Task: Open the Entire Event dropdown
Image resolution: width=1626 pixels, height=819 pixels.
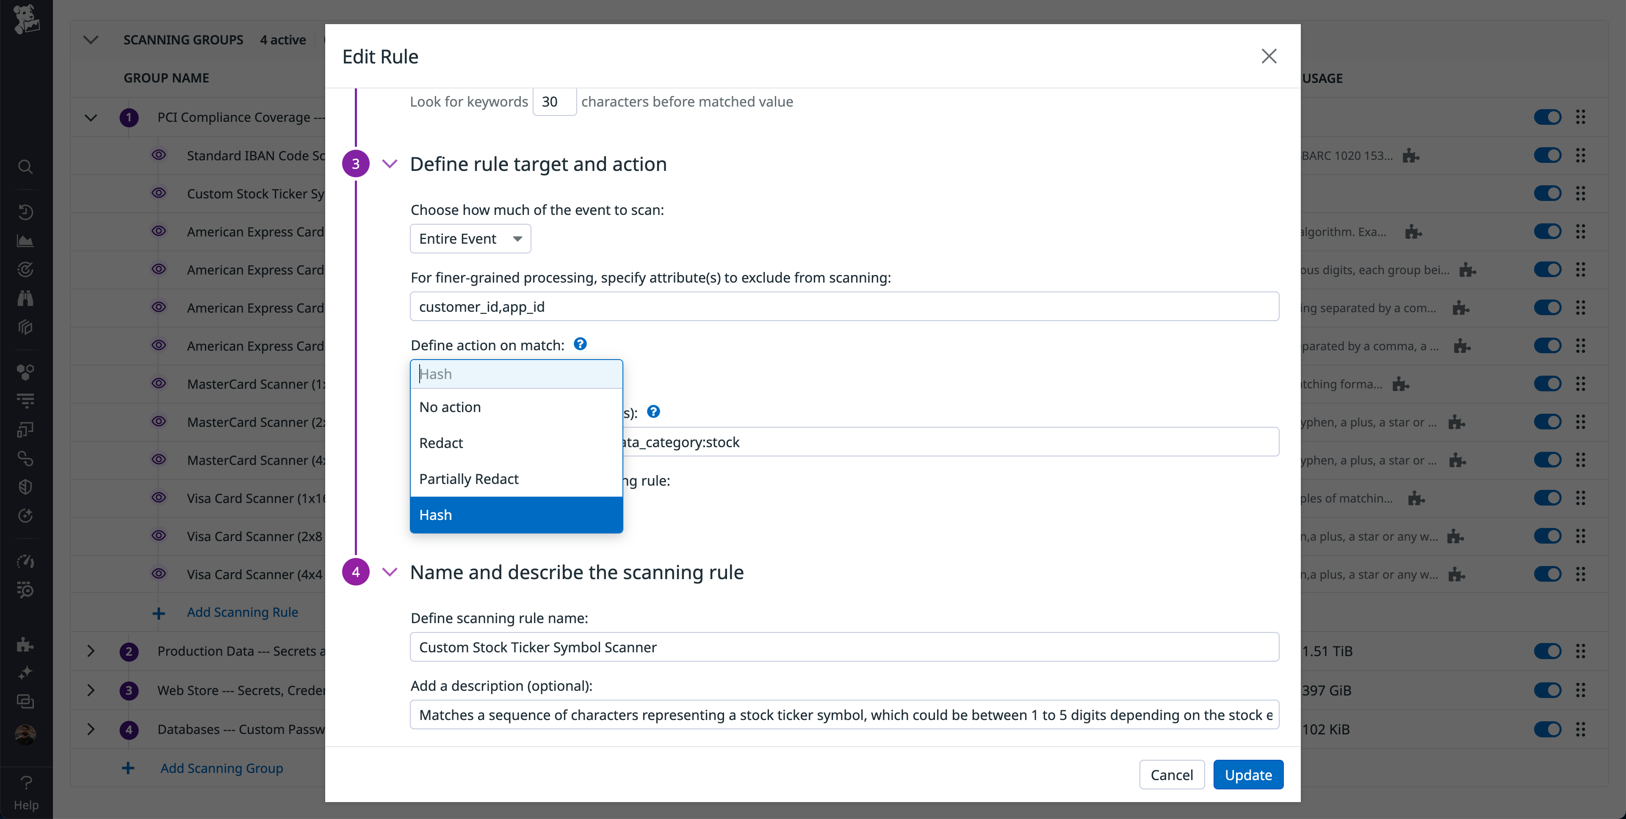Action: click(470, 238)
